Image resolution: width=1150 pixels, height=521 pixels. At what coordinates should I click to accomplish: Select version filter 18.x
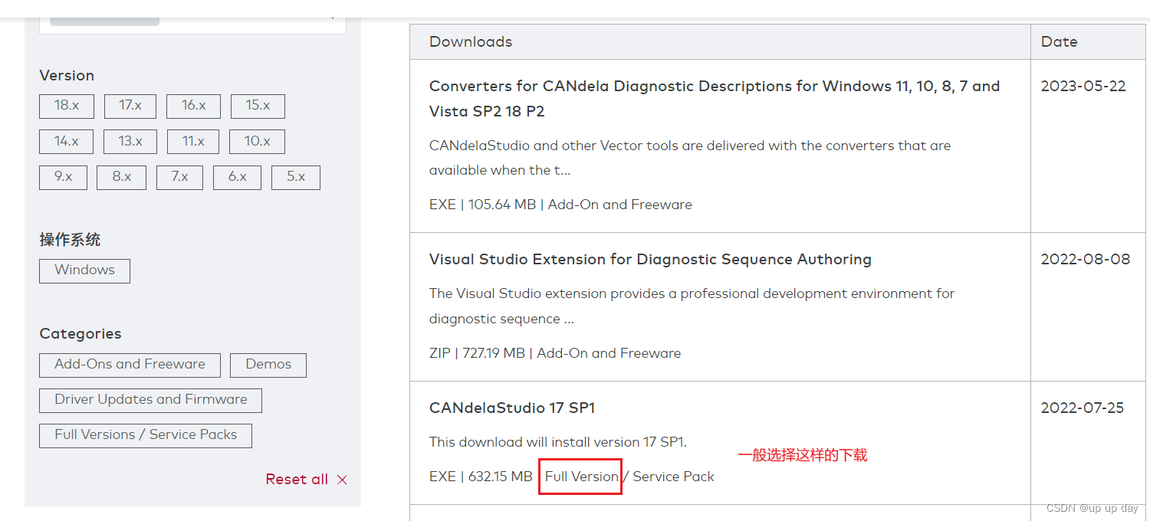pos(67,106)
